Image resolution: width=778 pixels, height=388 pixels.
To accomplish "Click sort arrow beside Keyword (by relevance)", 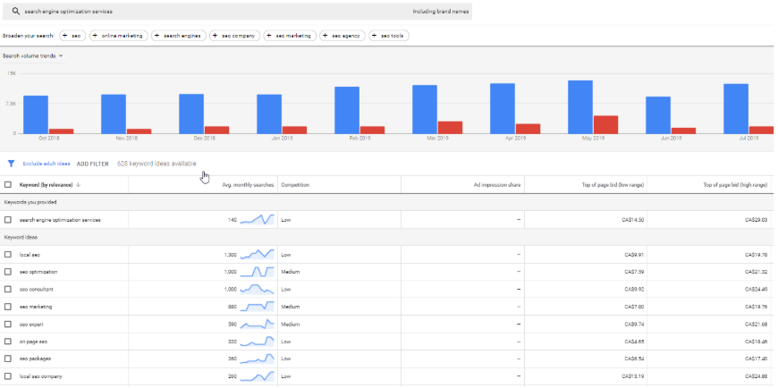I will pos(79,184).
